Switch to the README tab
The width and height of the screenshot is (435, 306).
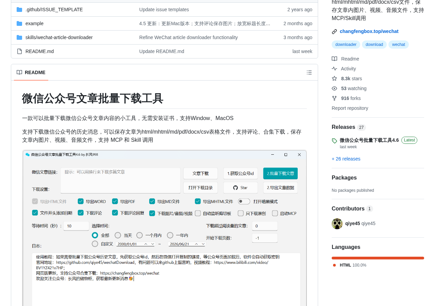tap(31, 72)
